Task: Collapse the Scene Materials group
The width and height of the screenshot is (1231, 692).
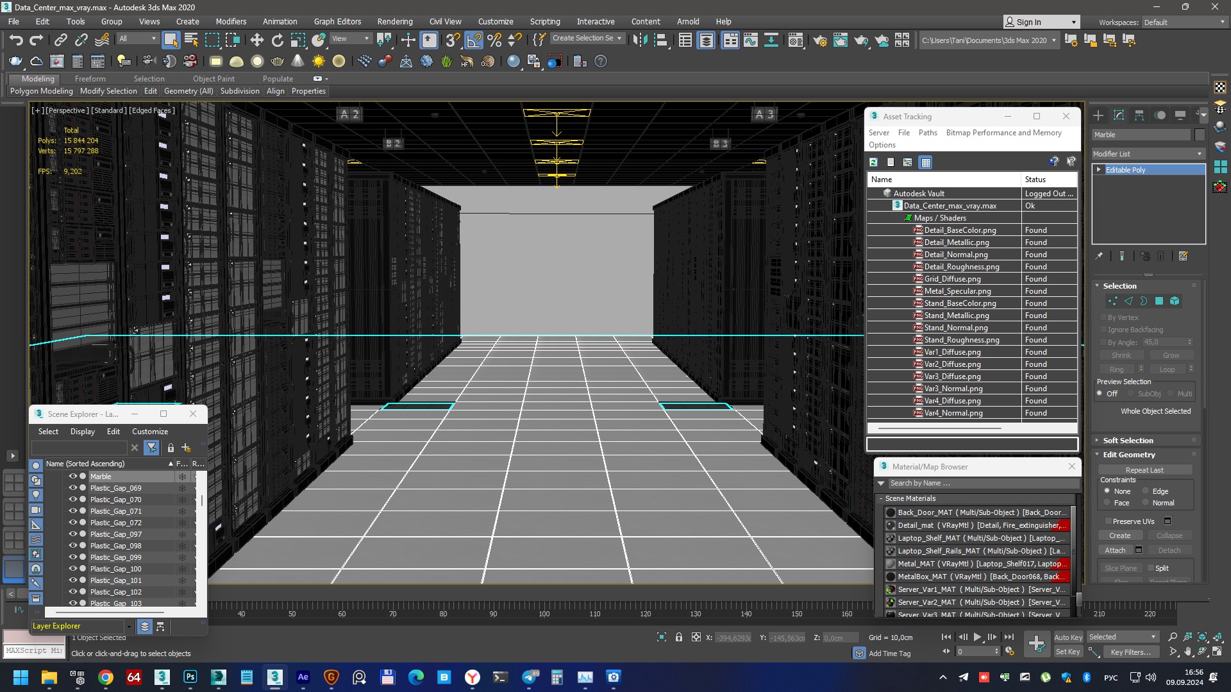Action: point(882,498)
